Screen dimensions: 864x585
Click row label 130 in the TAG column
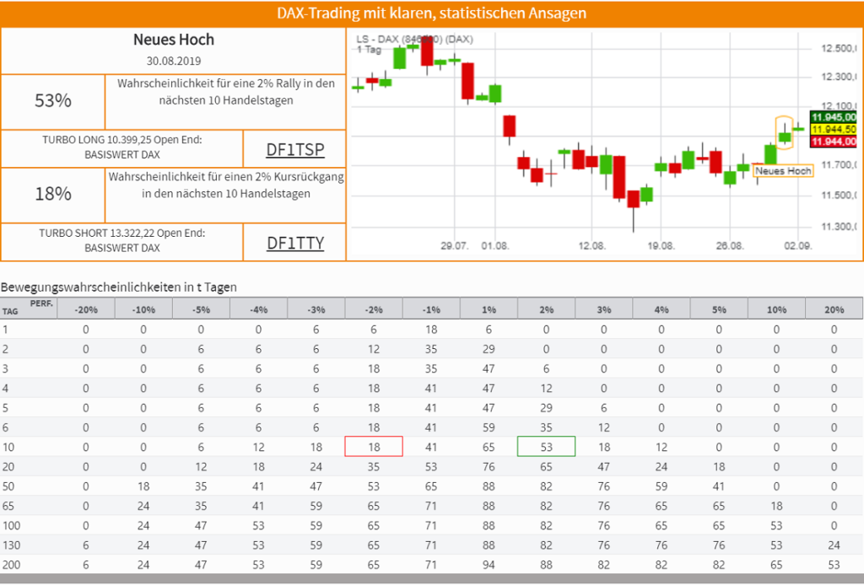click(x=11, y=545)
